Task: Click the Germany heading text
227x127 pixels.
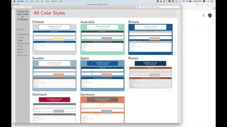Action: pos(87,95)
